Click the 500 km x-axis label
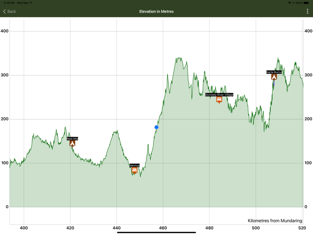 pyautogui.click(x=256, y=228)
